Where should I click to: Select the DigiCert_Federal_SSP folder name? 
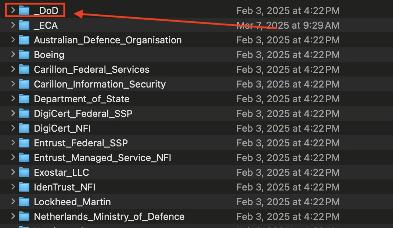click(83, 114)
